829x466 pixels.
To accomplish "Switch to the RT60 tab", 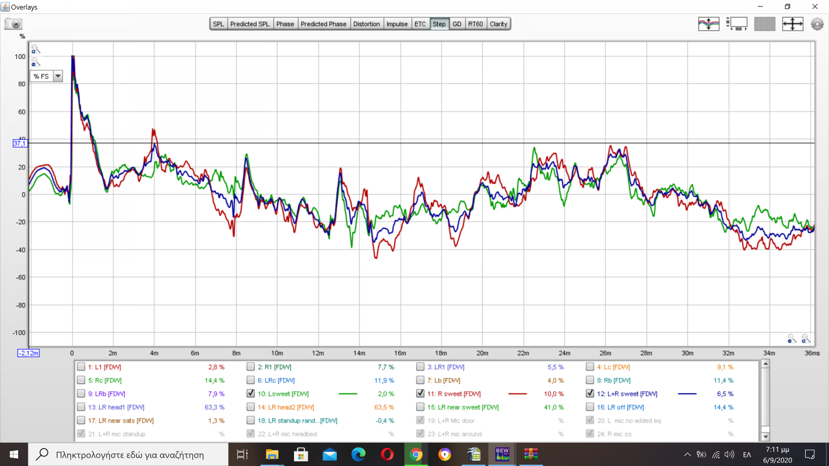I will [x=475, y=24].
